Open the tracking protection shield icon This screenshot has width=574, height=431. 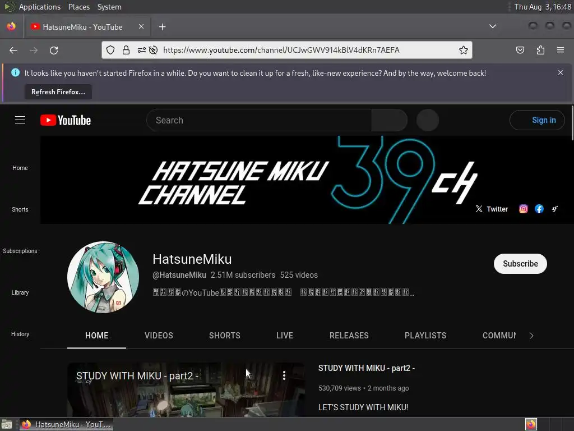(110, 50)
